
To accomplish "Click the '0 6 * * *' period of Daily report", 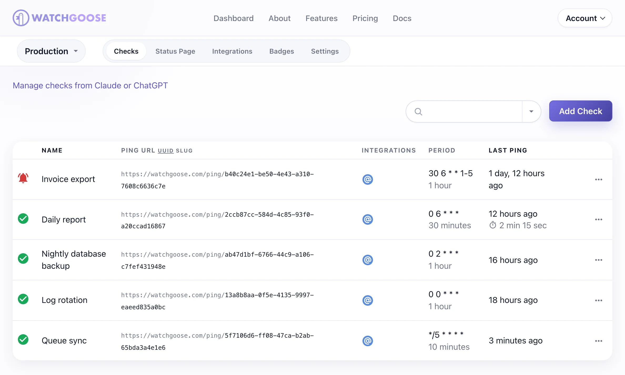I will point(443,214).
